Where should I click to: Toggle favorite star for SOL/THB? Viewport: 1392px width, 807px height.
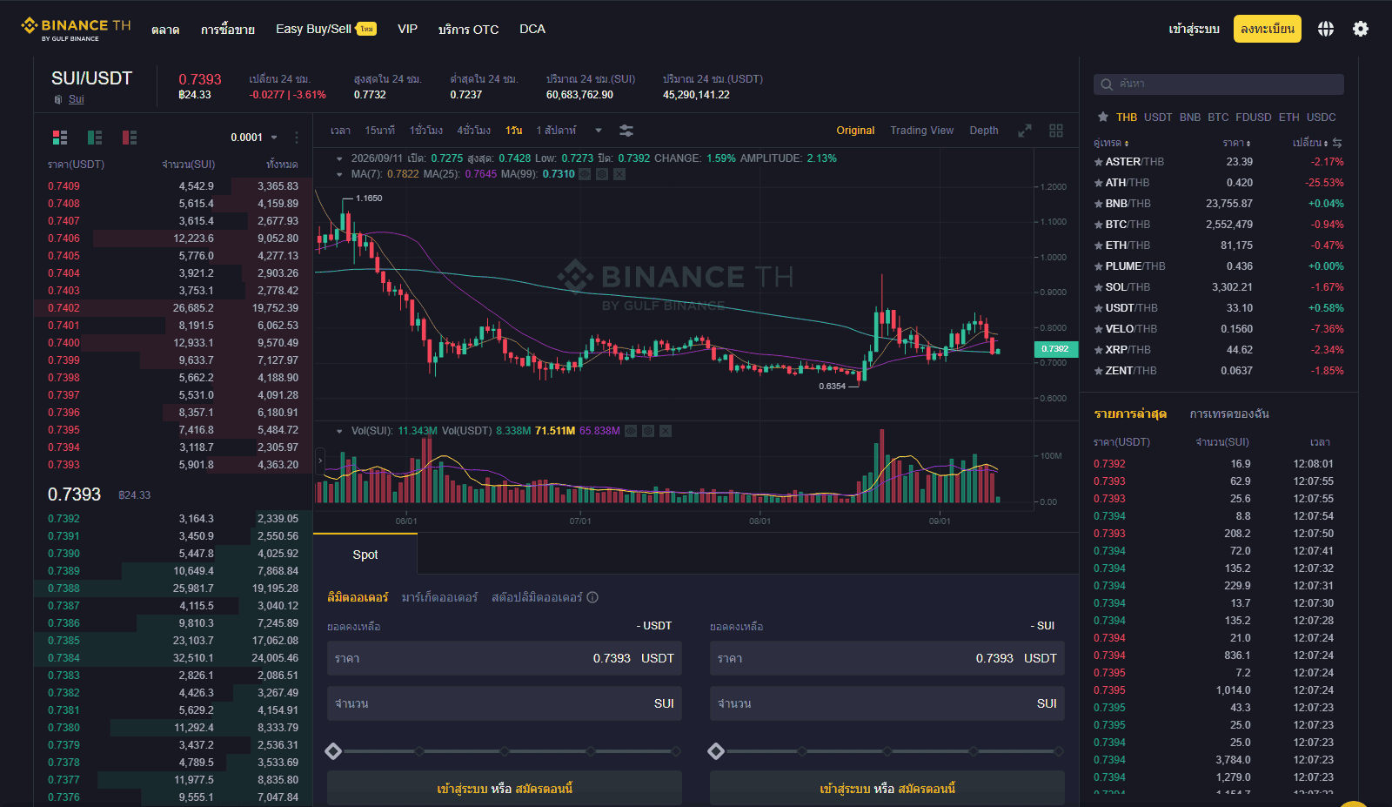[1098, 287]
